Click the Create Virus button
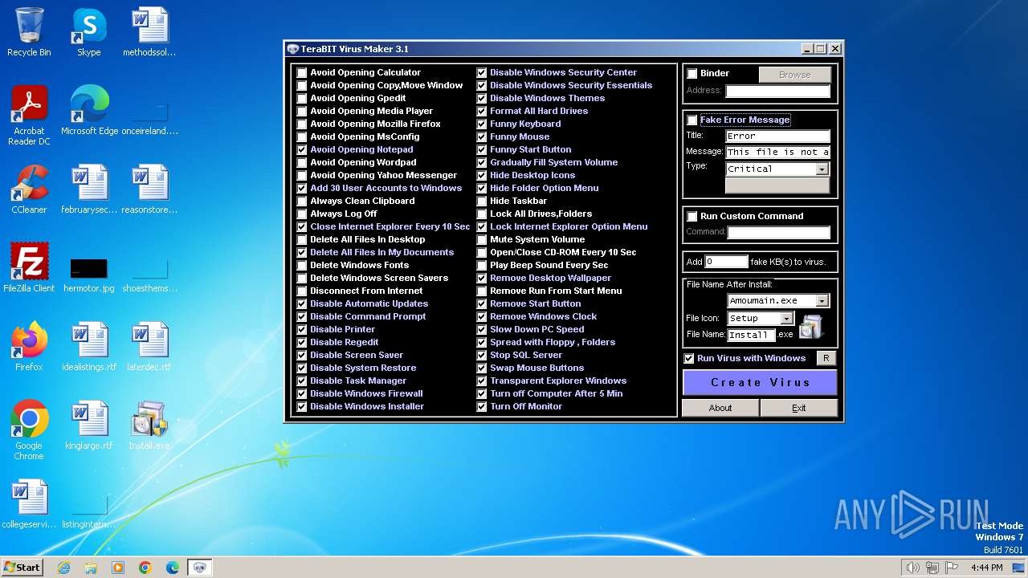 pos(760,382)
